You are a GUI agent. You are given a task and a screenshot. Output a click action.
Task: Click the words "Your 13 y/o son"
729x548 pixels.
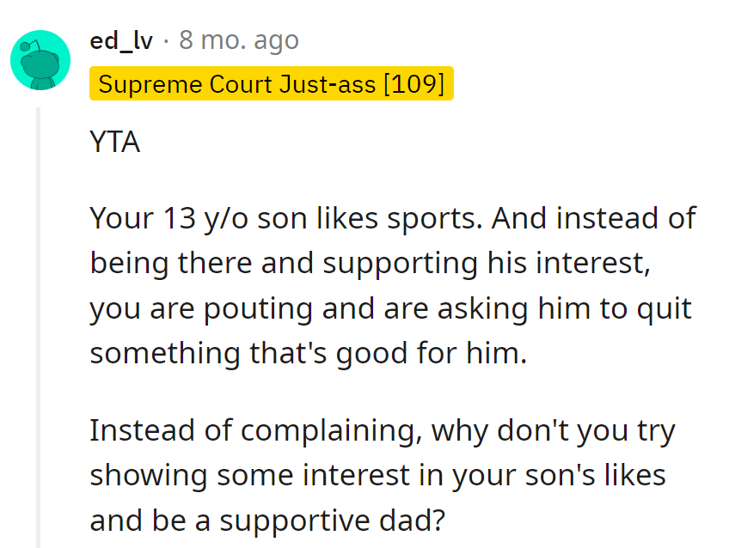pyautogui.click(x=170, y=218)
